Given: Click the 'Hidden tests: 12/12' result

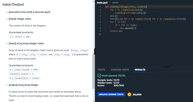Looking at the screenshot, I should point(108,83).
